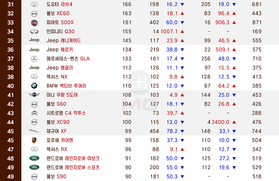Click the 96.4 increase in XC60 row
Screen dimensions: 279x181
[x=224, y=13]
